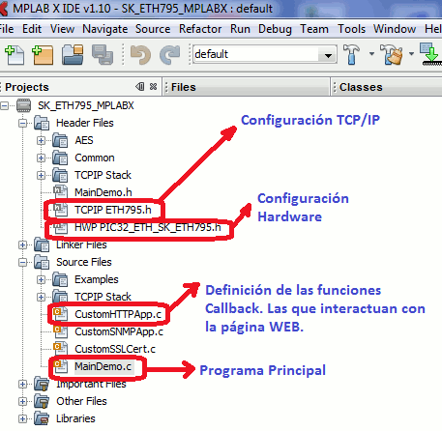Open the Debug menu
The height and width of the screenshot is (431, 442).
tap(275, 29)
